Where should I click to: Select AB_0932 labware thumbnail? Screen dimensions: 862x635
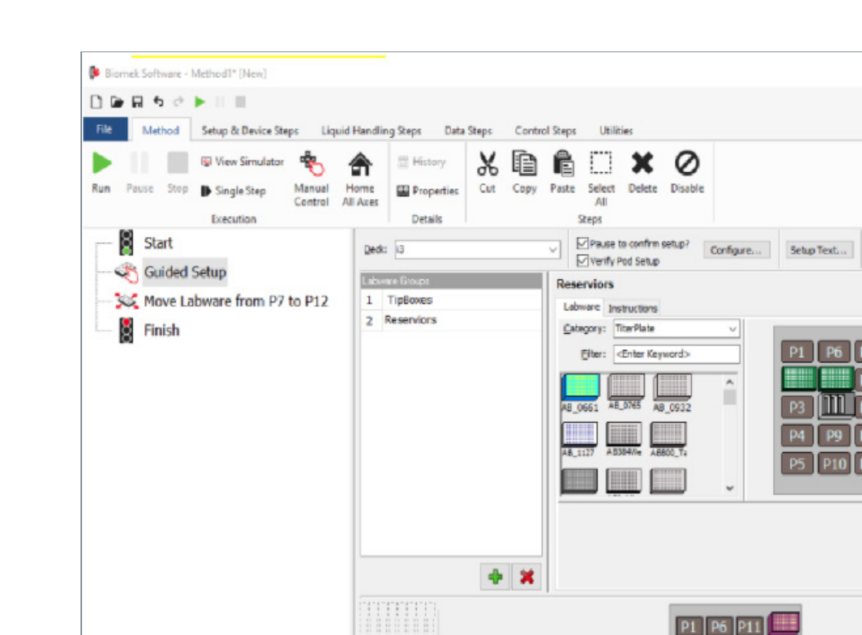[x=672, y=394]
